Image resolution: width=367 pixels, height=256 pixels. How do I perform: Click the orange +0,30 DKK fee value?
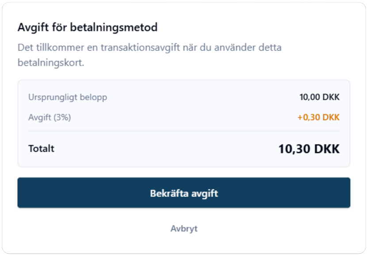click(318, 117)
